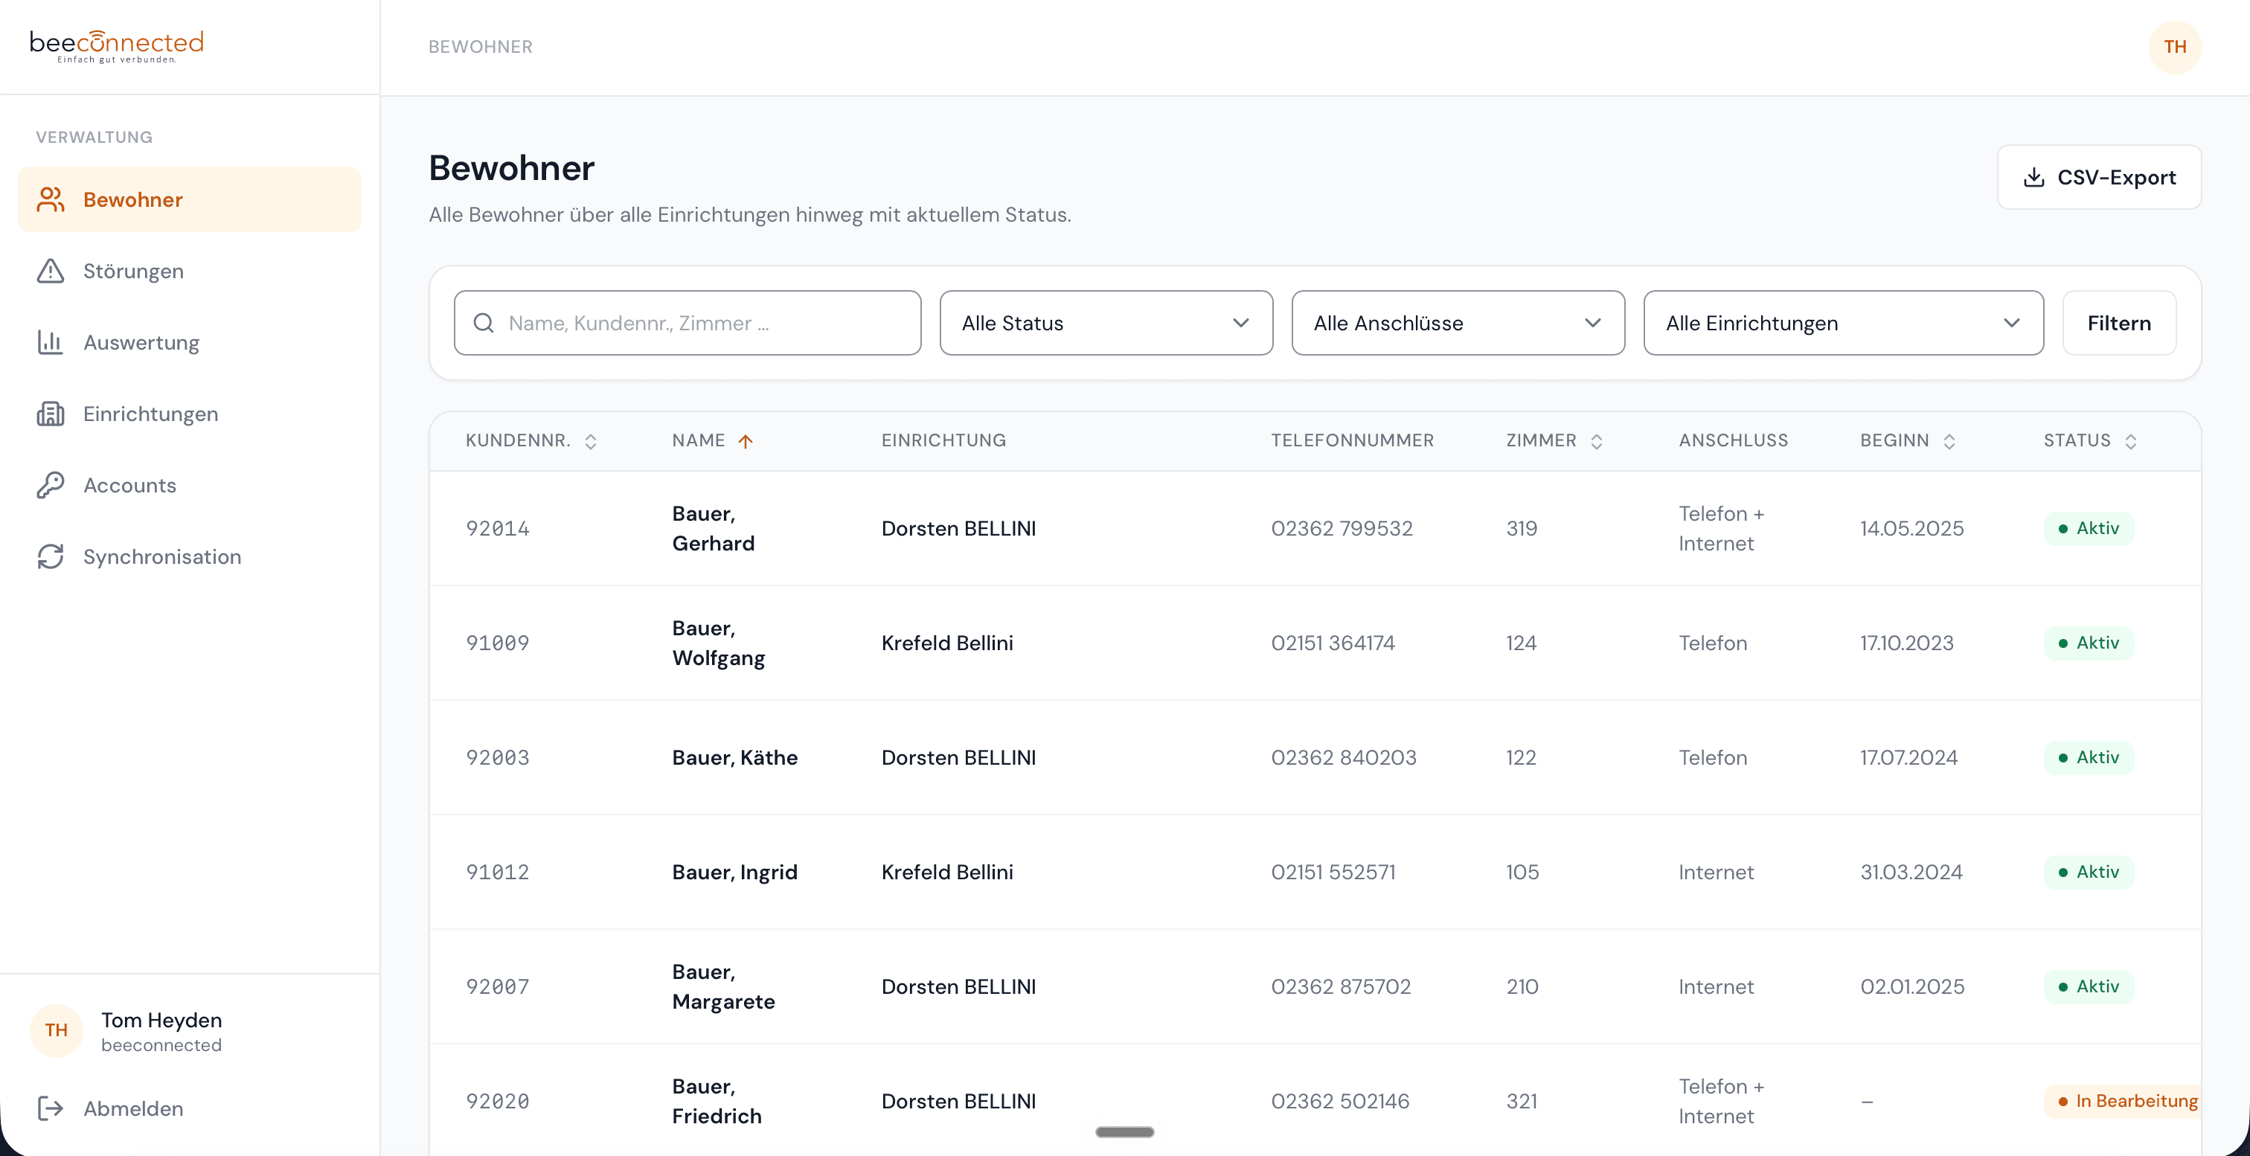This screenshot has width=2250, height=1156.
Task: Toggle sort arrows on Zimmer column
Action: click(x=1597, y=442)
